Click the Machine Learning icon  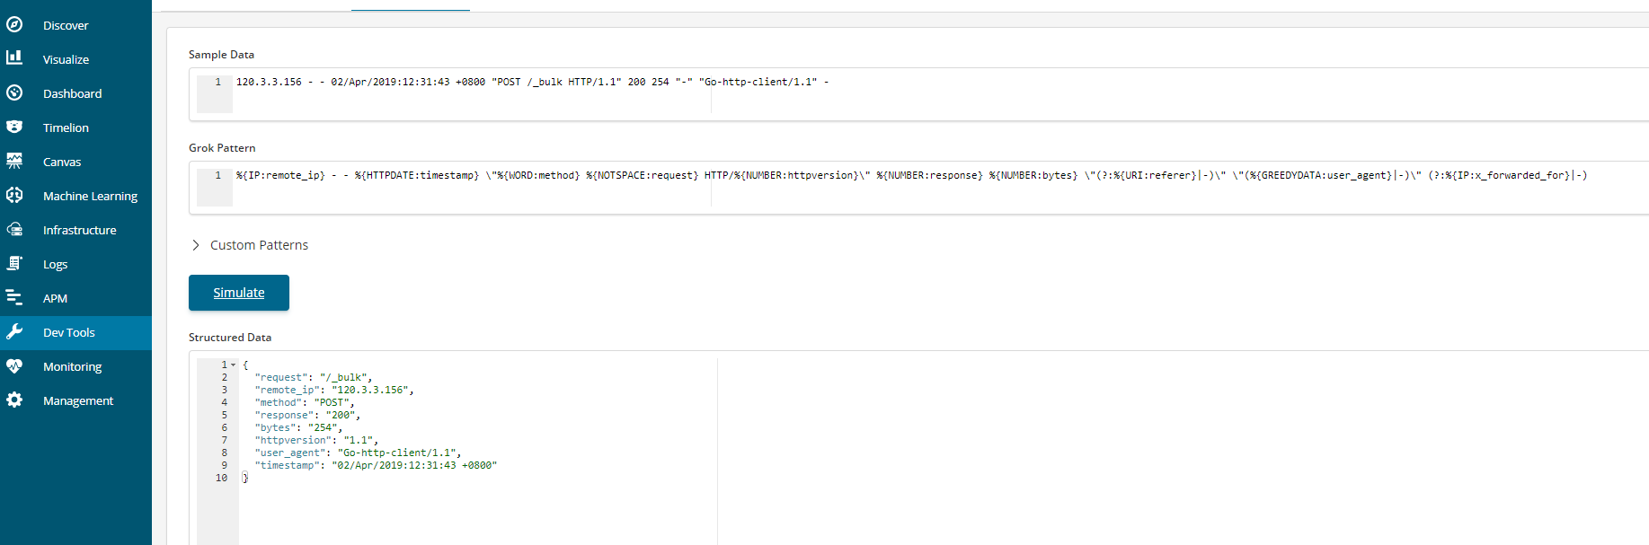tap(14, 195)
